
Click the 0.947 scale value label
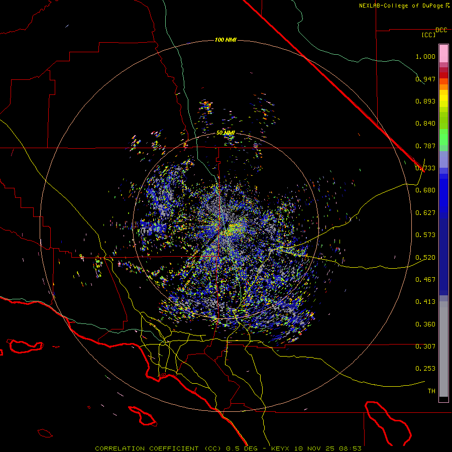coord(425,79)
